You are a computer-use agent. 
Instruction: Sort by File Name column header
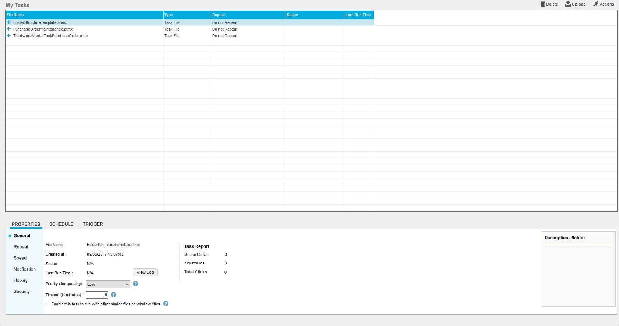click(84, 15)
